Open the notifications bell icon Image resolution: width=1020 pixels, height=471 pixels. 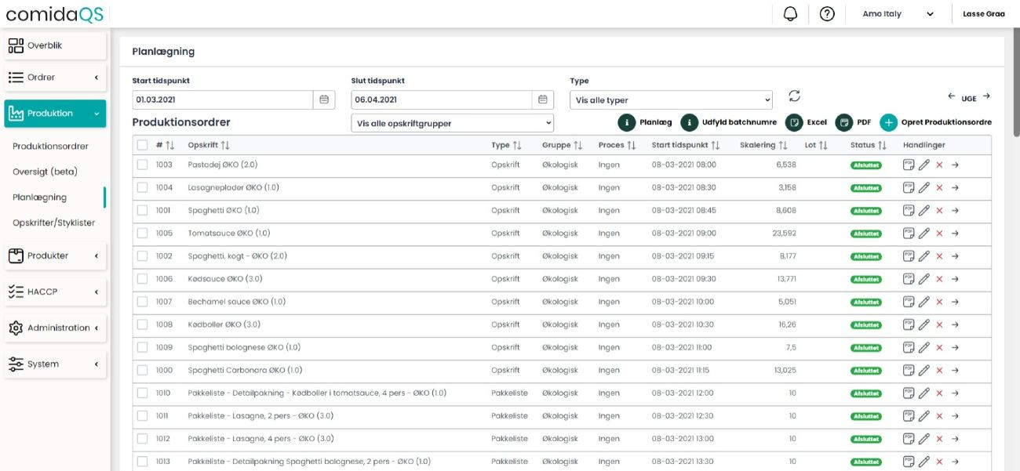(x=790, y=14)
